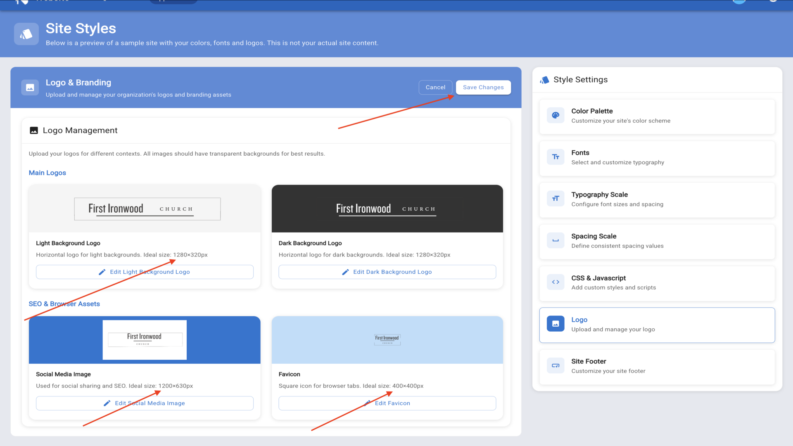Viewport: 793px width, 446px height.
Task: Click the Fonts typography icon
Action: (556, 157)
